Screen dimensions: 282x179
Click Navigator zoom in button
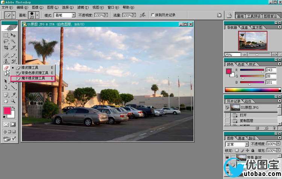click(274, 54)
